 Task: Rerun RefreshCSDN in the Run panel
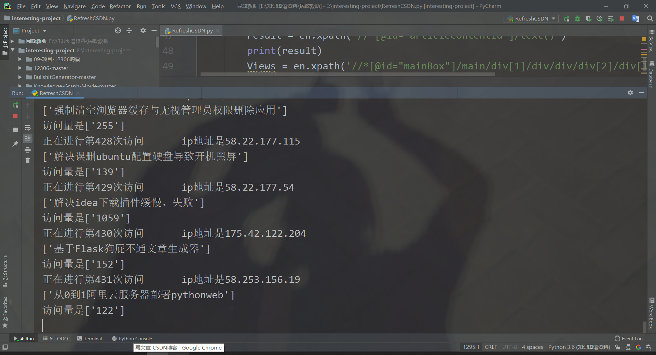pos(15,105)
